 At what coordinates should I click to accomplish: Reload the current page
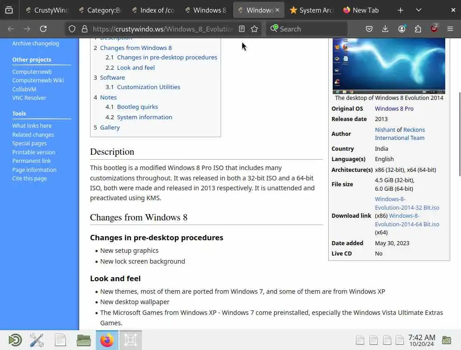click(43, 29)
